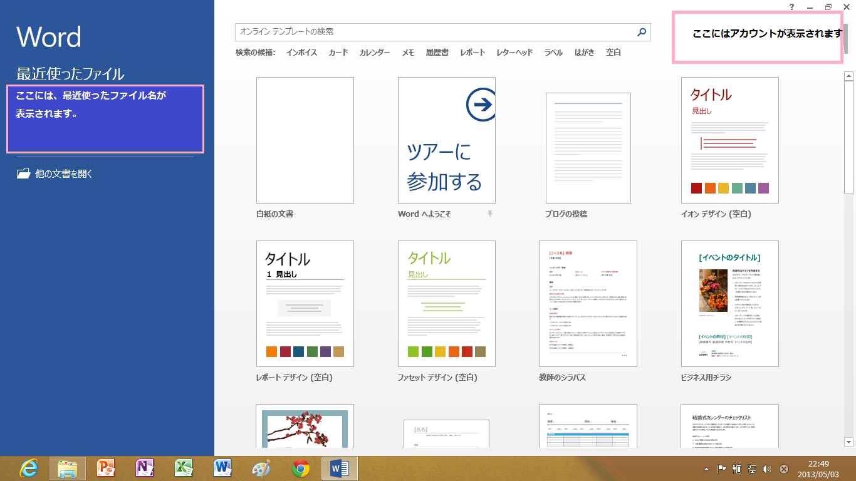
Task: Open the 履歴書 suggested search
Action: click(x=437, y=53)
